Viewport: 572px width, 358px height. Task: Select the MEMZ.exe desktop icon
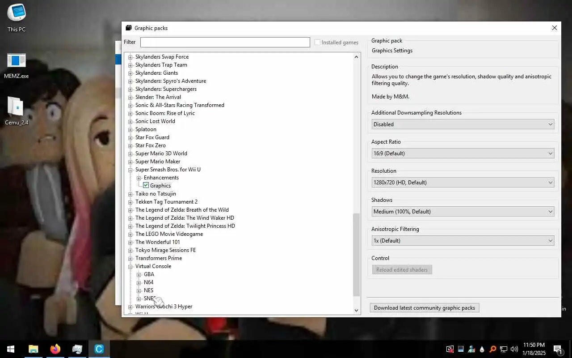coord(17,65)
